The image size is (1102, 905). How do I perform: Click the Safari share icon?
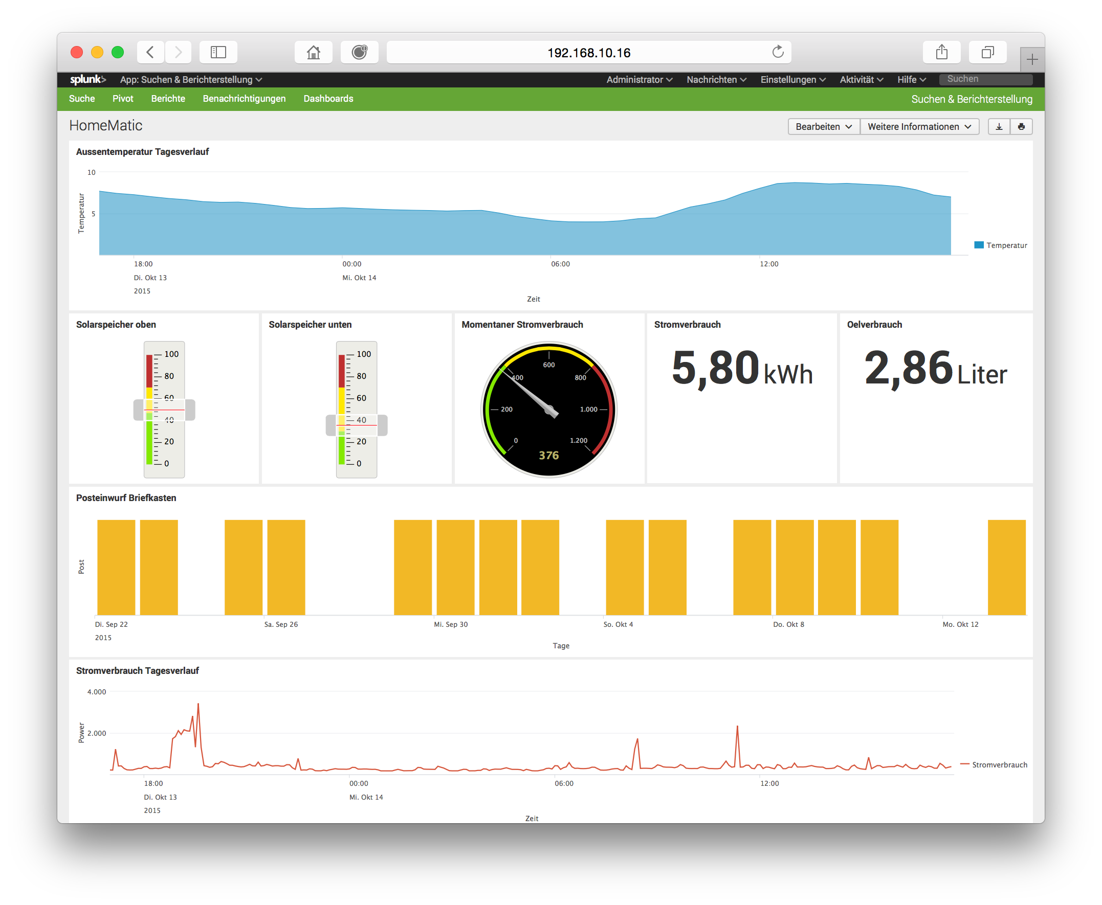941,52
